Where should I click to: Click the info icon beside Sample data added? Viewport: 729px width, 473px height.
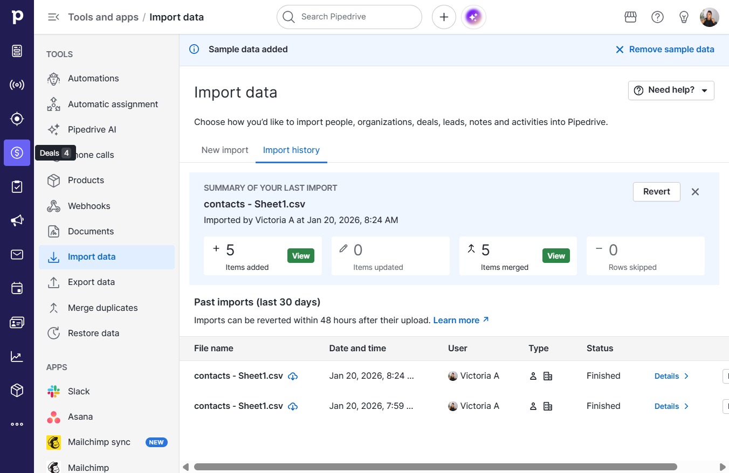pos(194,50)
